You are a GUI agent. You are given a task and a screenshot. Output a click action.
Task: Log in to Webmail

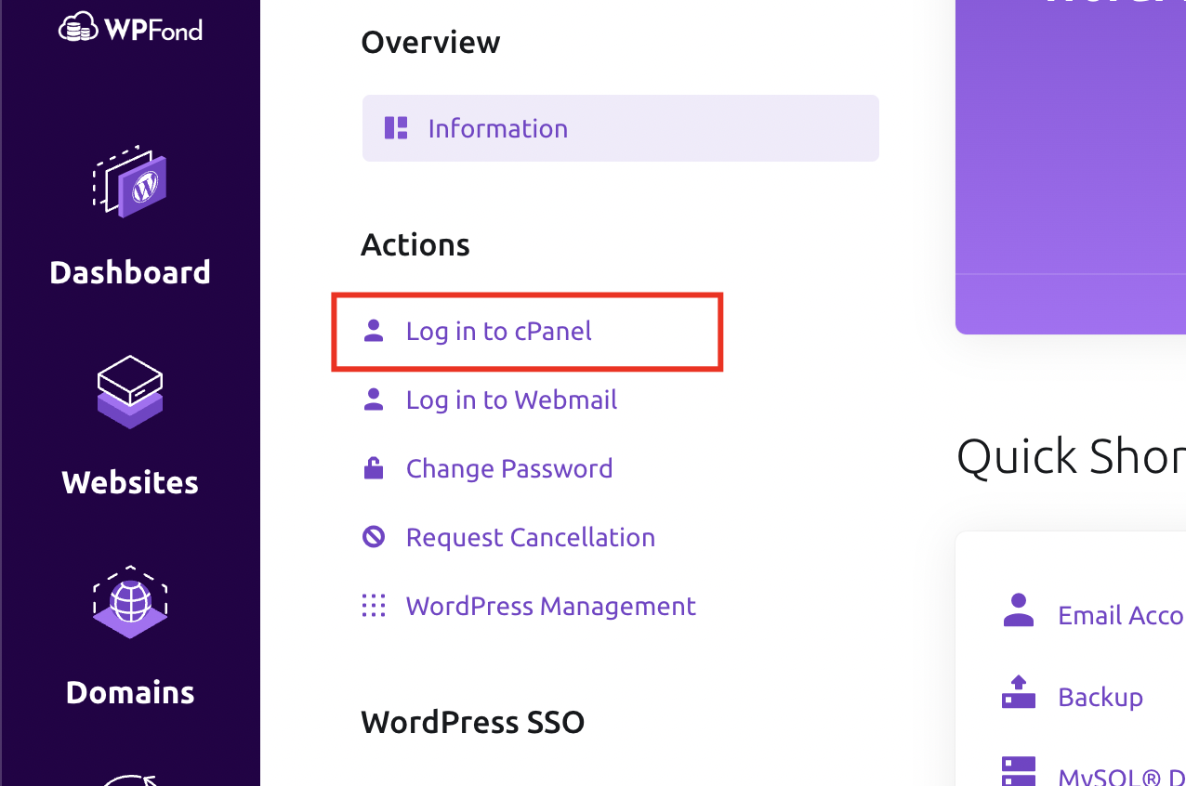click(x=511, y=400)
